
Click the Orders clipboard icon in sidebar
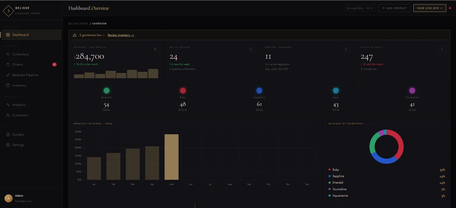pos(8,64)
